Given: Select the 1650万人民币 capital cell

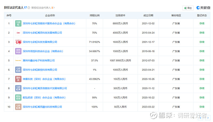Looking at the screenshot, I should click(x=120, y=42).
